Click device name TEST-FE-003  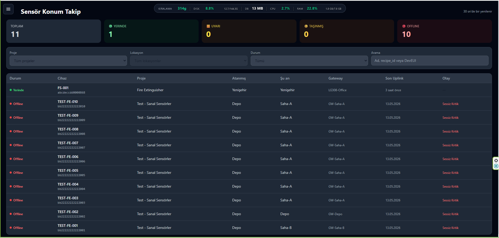click(x=68, y=198)
